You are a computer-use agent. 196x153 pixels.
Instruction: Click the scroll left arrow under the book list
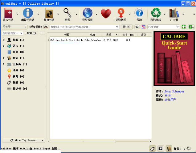(48, 142)
